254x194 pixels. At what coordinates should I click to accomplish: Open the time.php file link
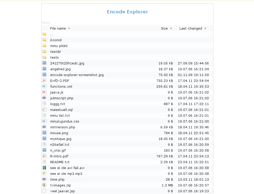coord(57,179)
